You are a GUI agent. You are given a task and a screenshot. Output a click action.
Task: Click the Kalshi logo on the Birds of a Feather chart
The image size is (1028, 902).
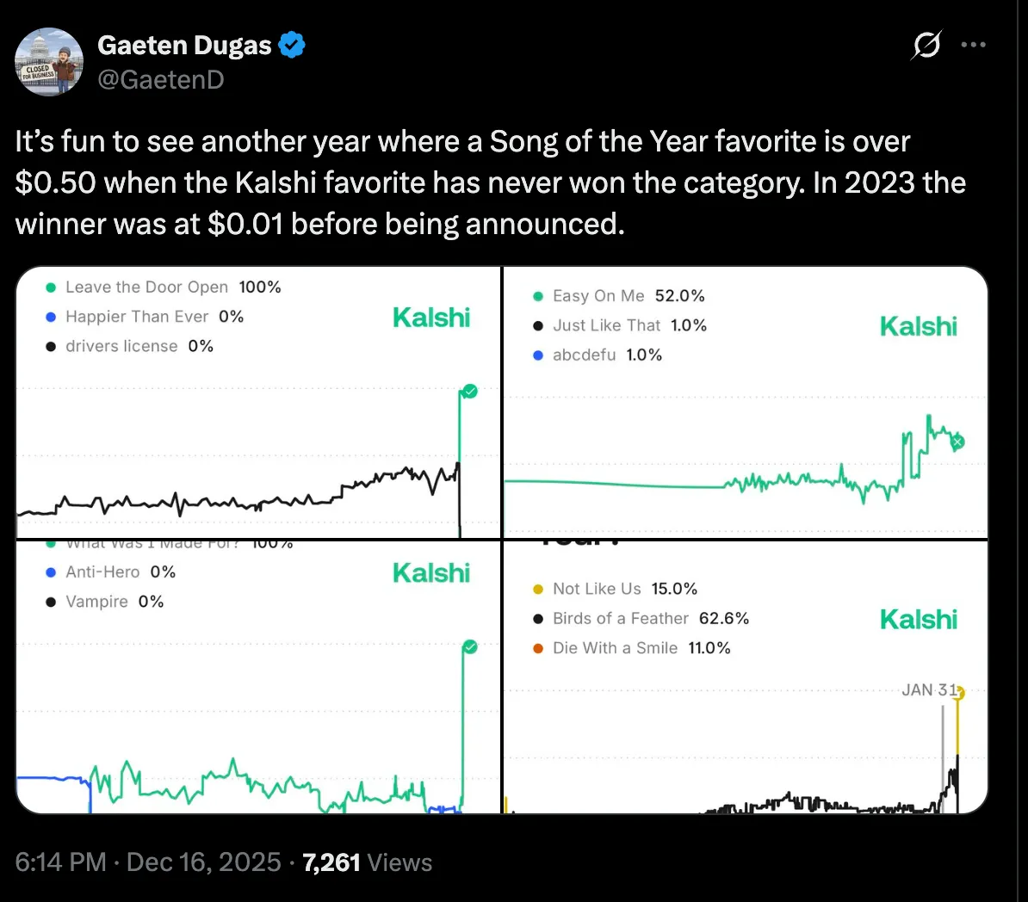point(918,618)
